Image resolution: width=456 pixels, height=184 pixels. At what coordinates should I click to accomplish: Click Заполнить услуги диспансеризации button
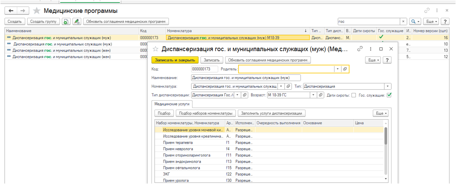click(x=271, y=113)
